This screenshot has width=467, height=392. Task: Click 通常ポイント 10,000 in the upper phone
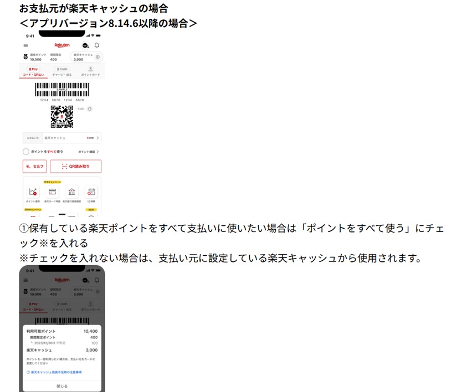tap(38, 57)
